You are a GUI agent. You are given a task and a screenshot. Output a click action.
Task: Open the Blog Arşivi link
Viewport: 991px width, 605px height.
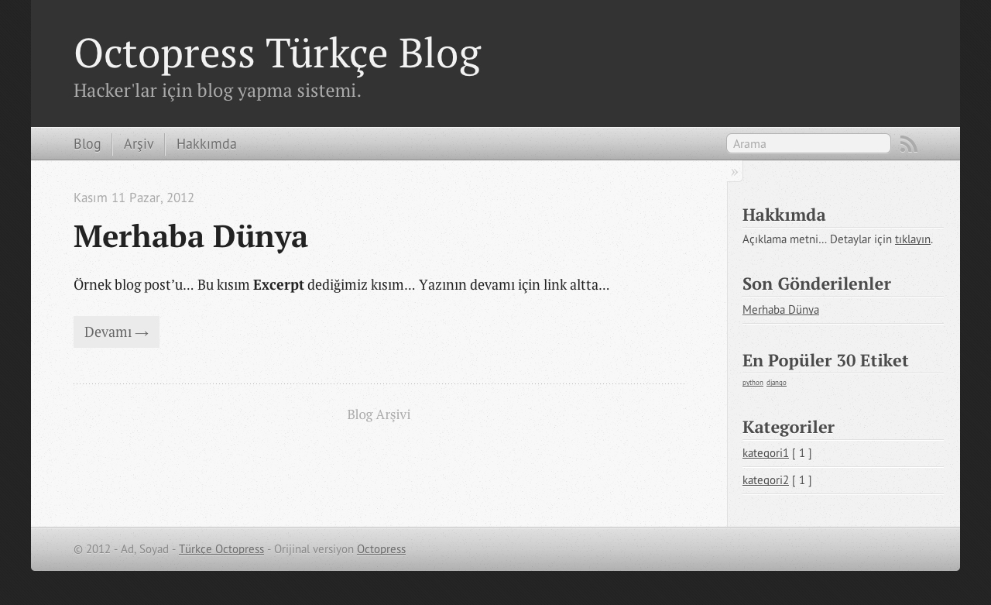[379, 414]
